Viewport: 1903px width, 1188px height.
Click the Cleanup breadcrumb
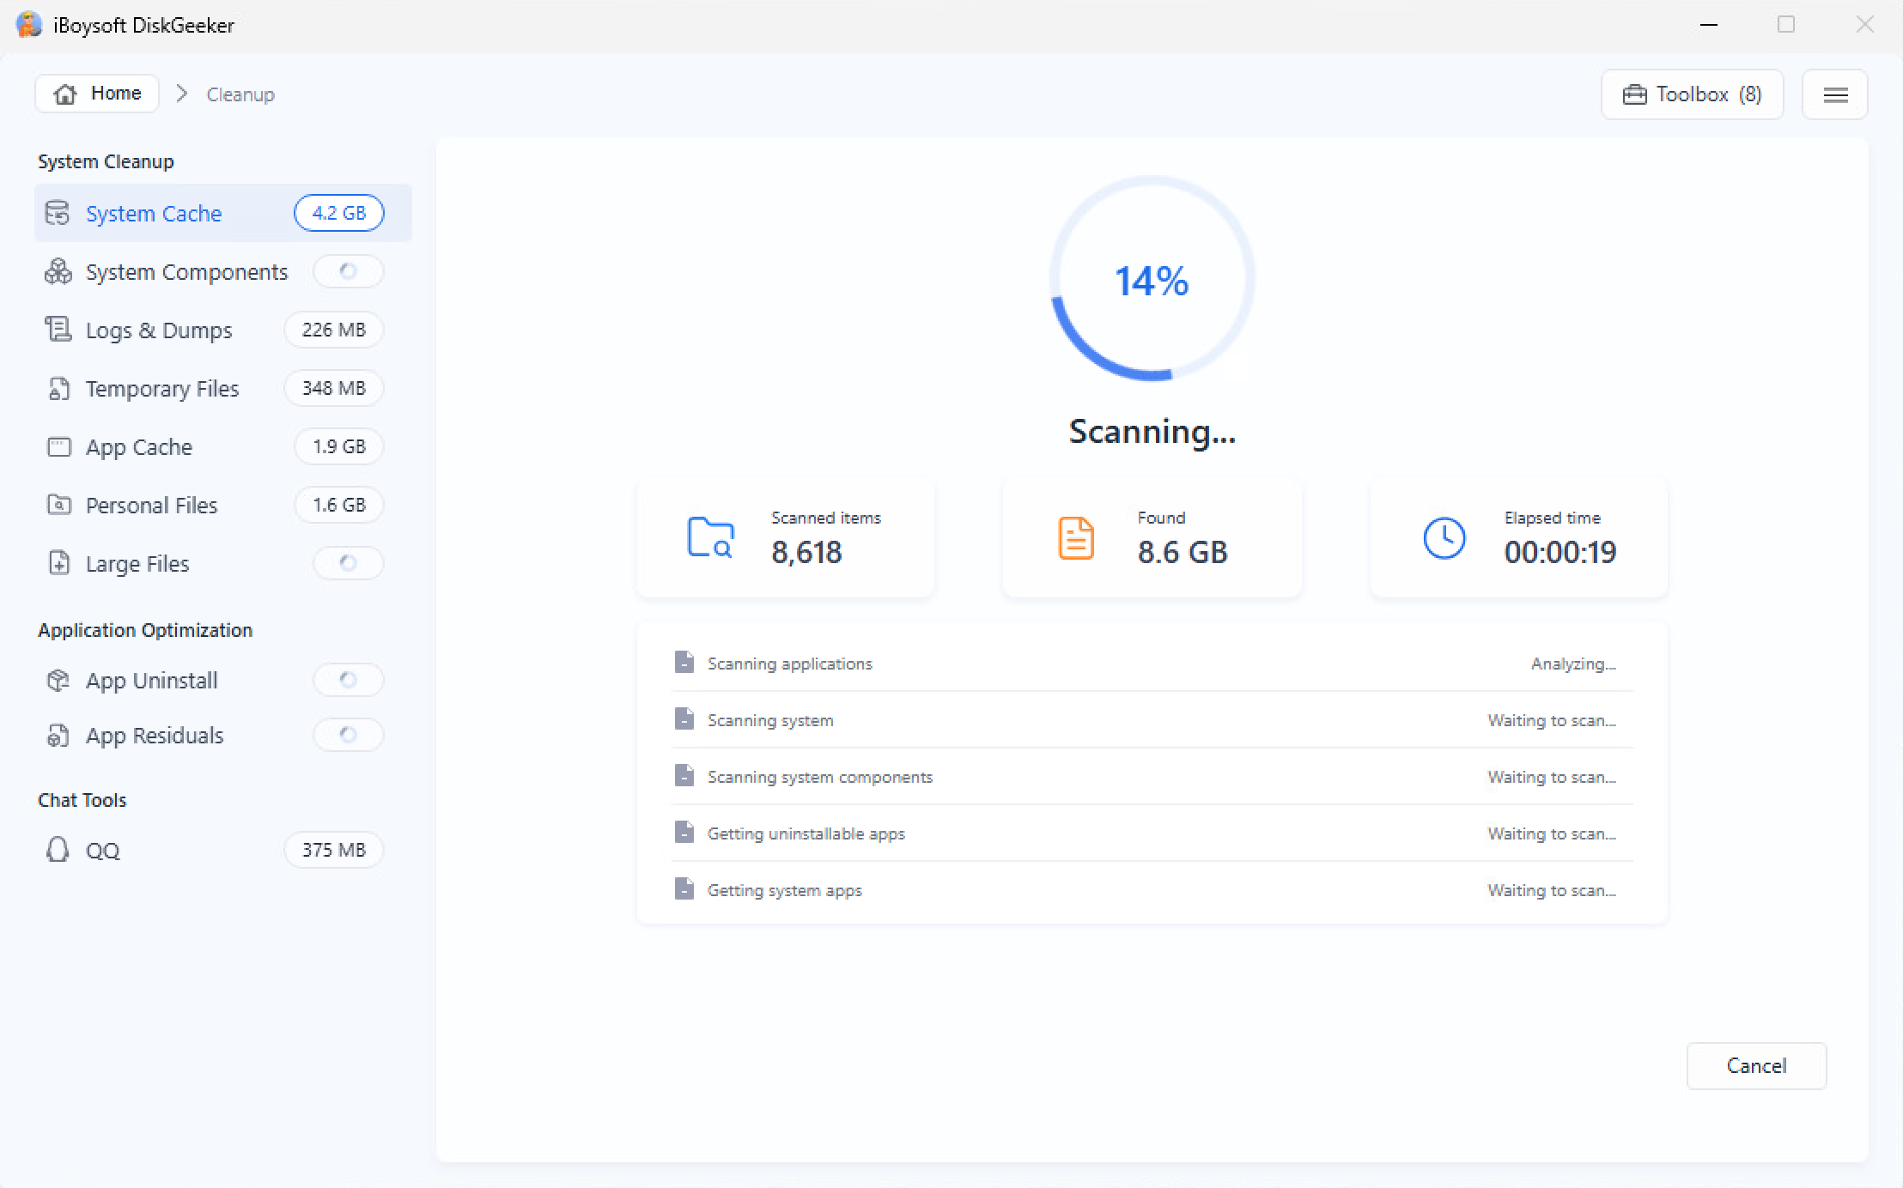[x=240, y=94]
